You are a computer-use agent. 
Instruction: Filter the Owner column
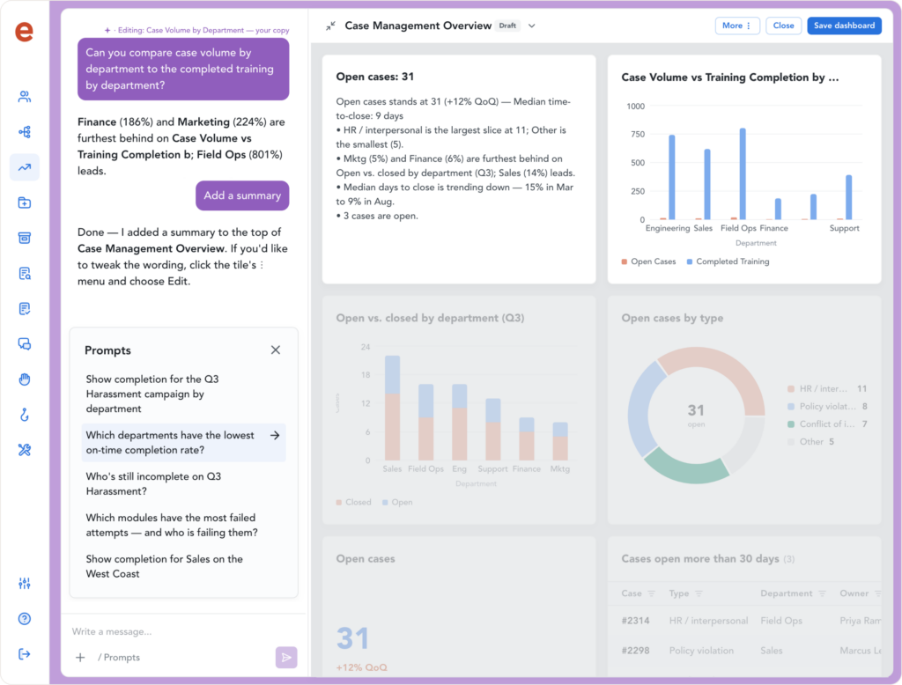click(x=877, y=593)
